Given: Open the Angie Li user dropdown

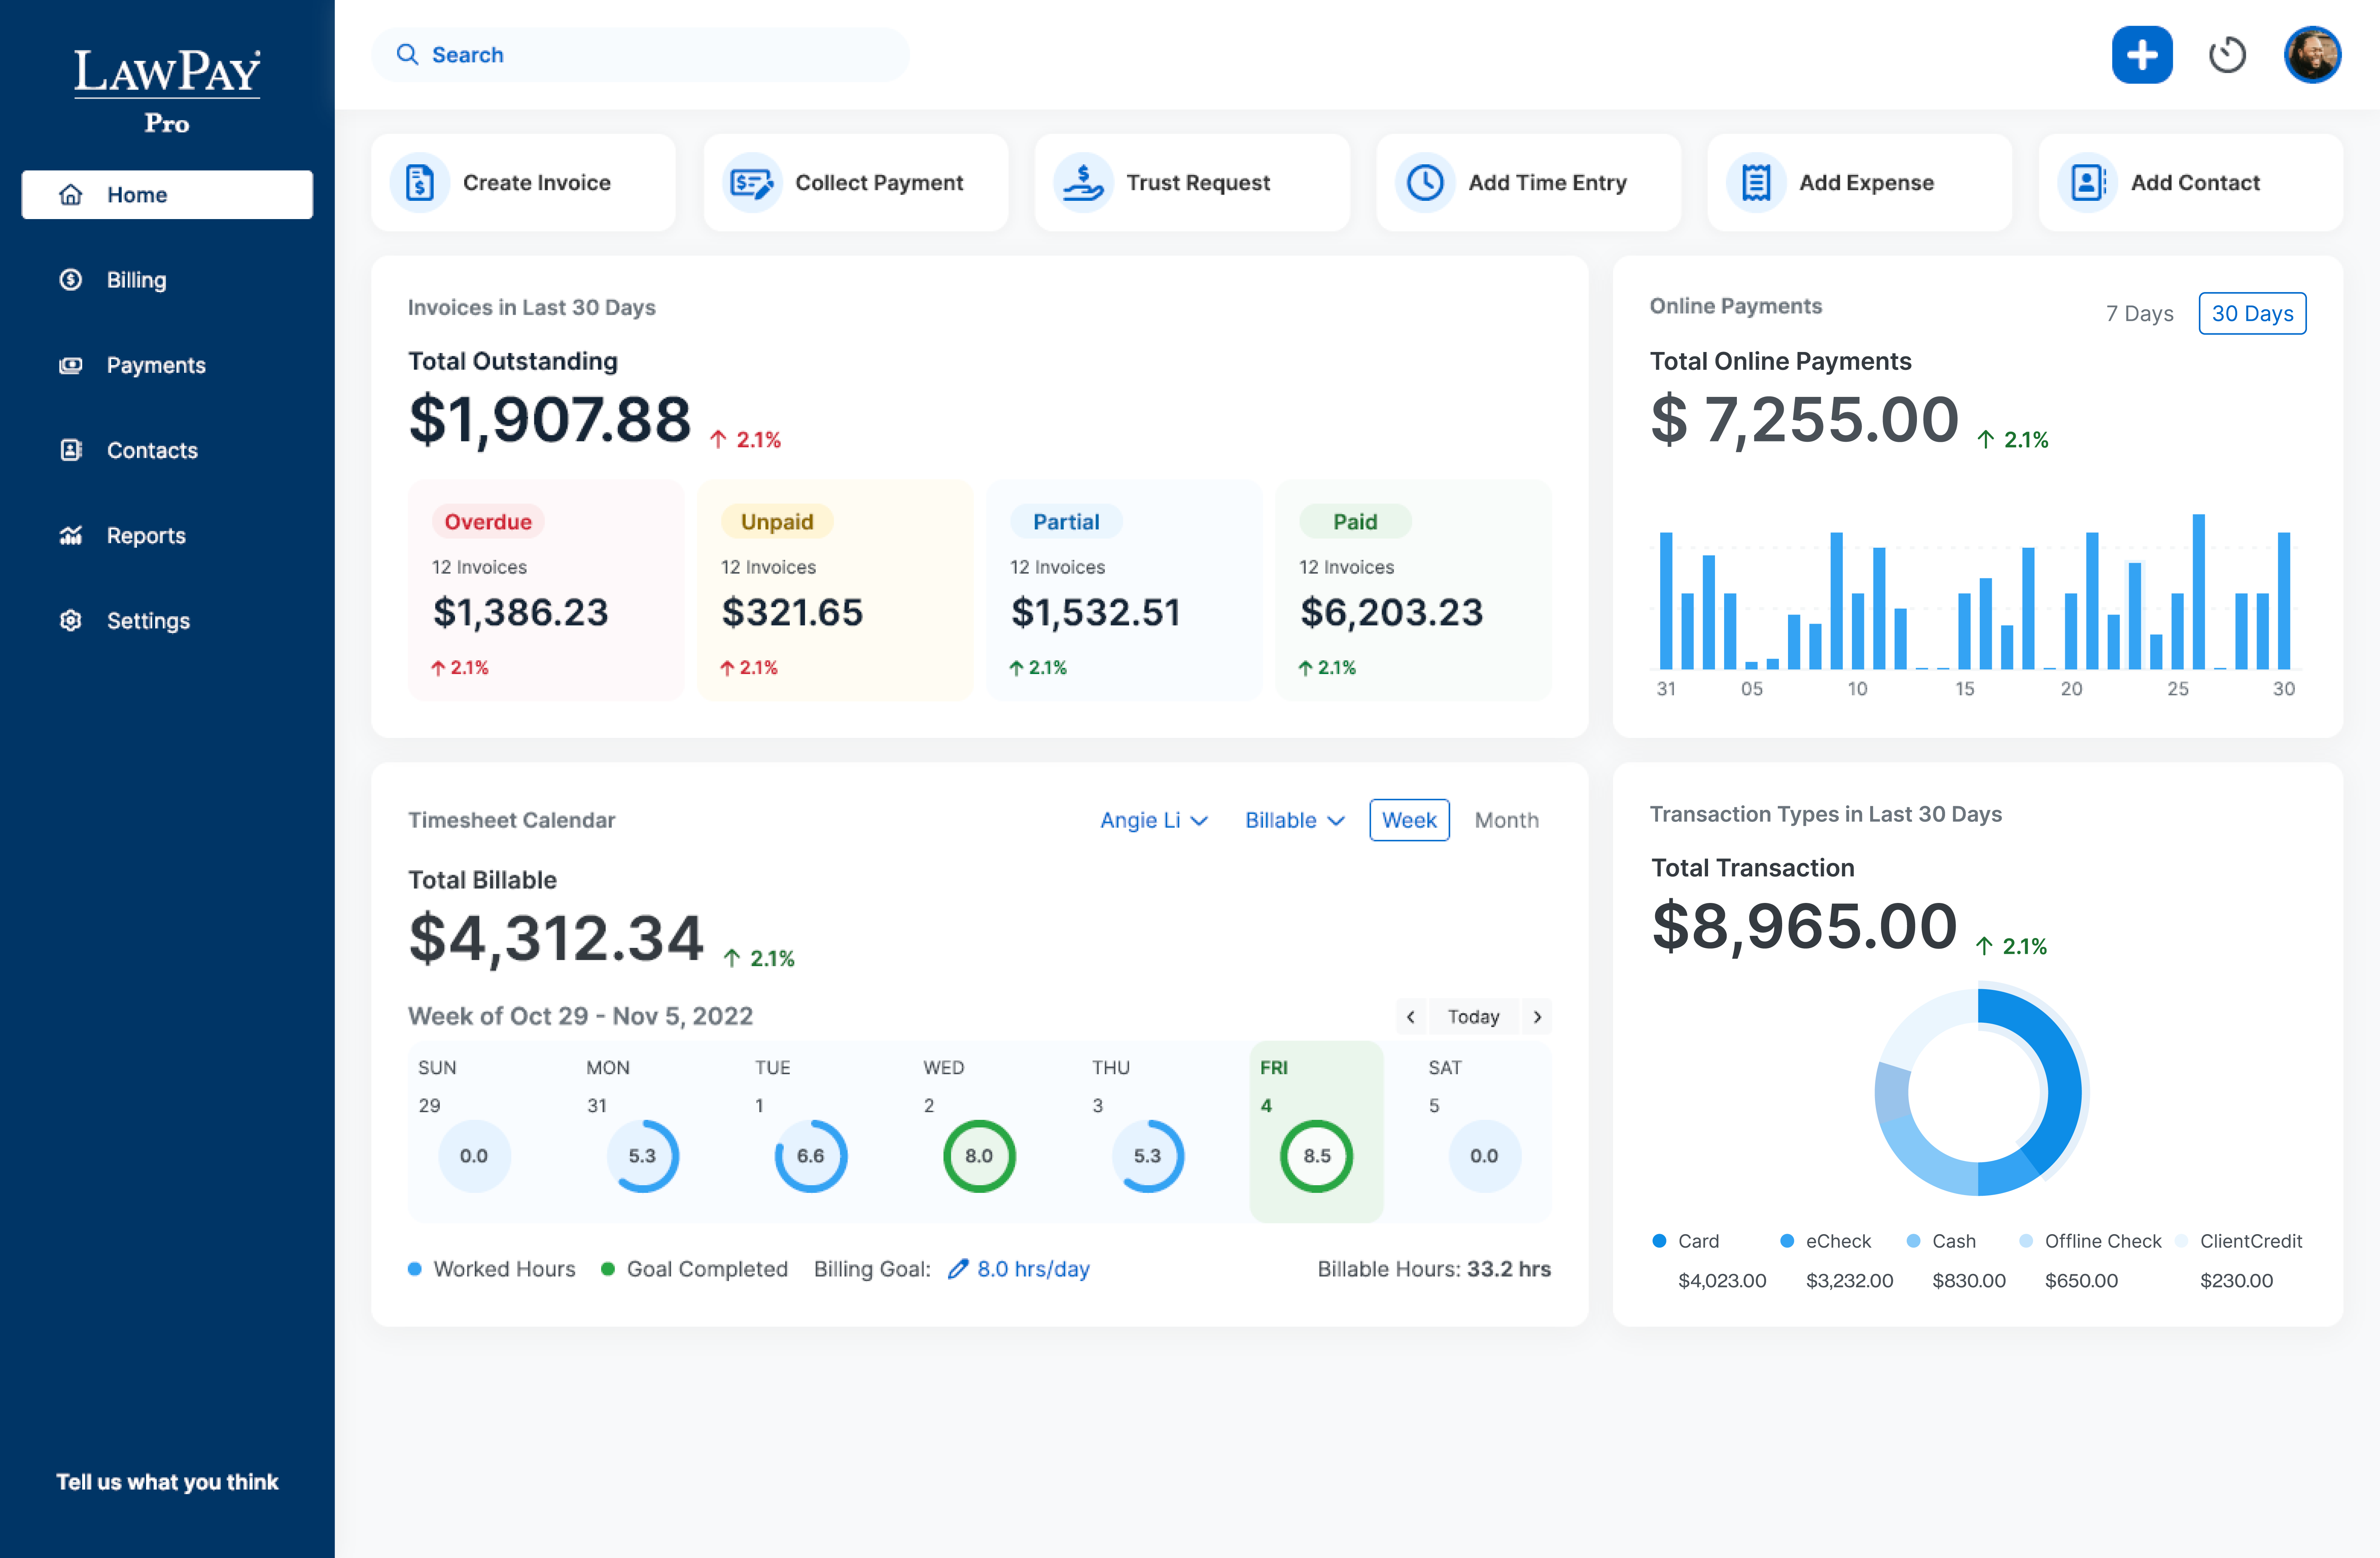Looking at the screenshot, I should tap(1153, 820).
